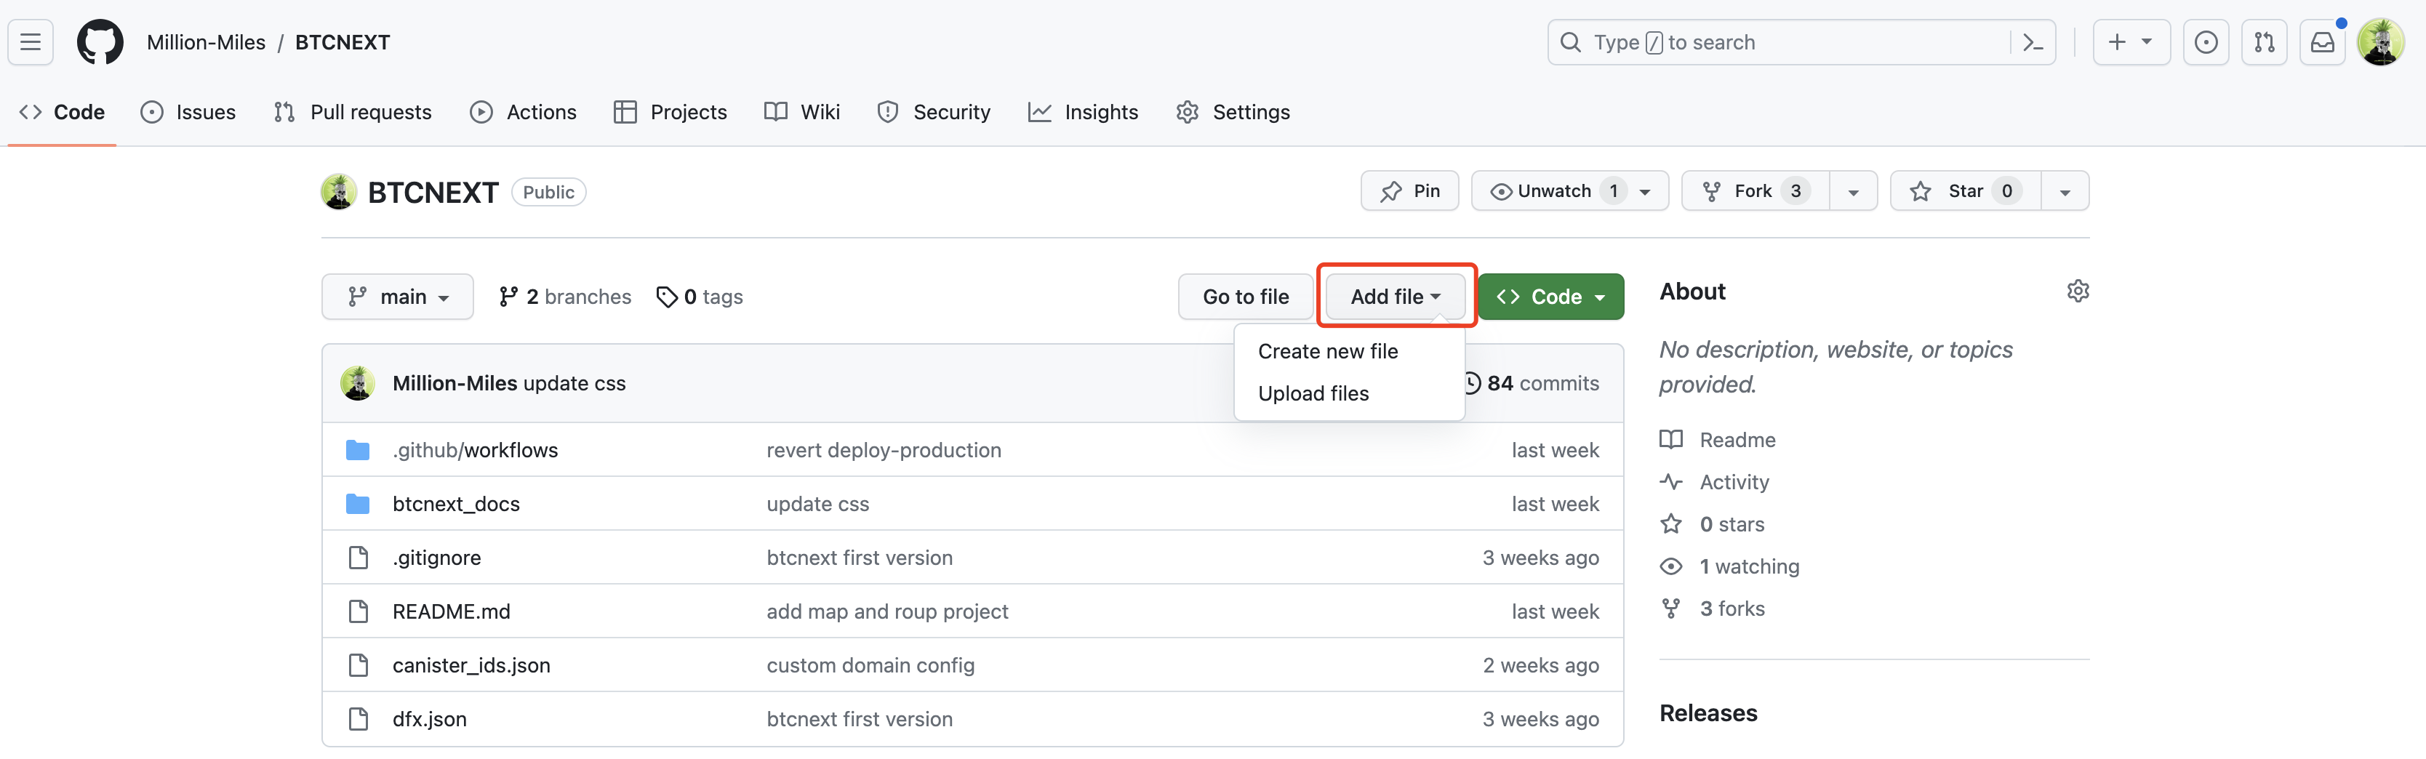Click the .github/workflows folder icon
The image size is (2426, 759).
[x=358, y=450]
